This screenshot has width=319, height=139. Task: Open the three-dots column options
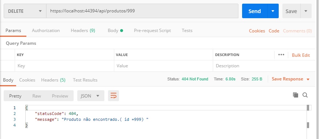click(x=281, y=55)
